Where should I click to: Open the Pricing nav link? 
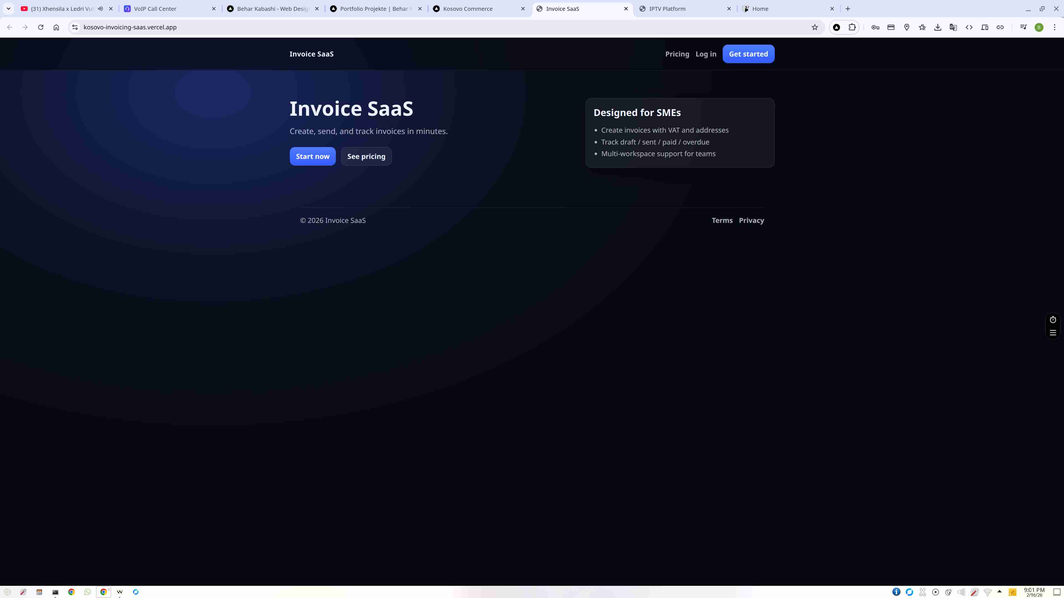[677, 54]
